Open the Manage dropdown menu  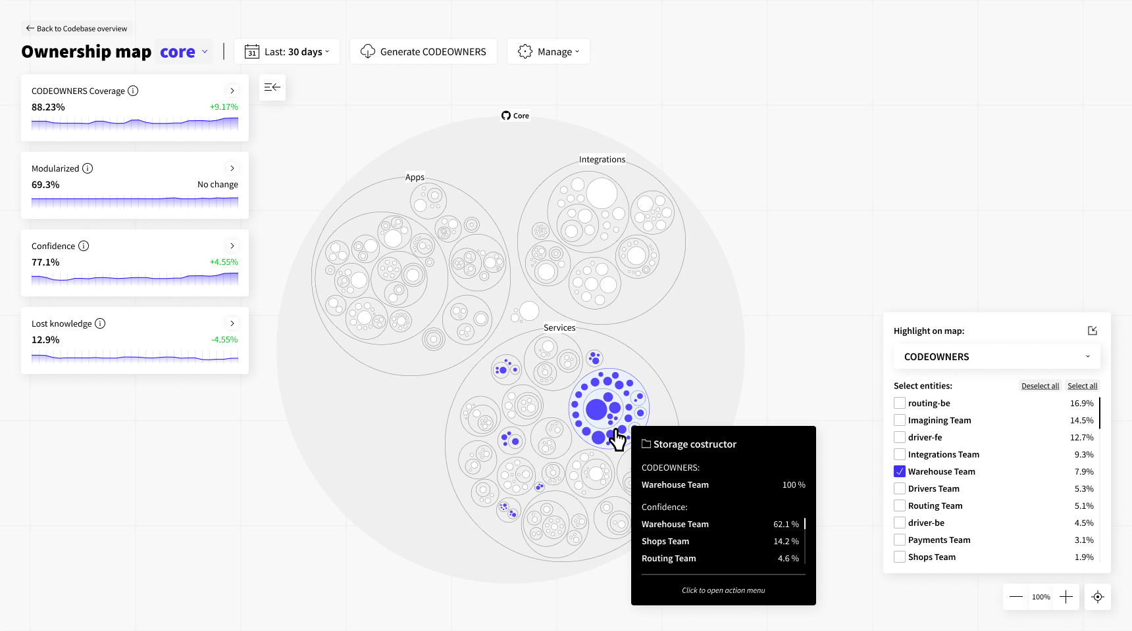(x=548, y=52)
